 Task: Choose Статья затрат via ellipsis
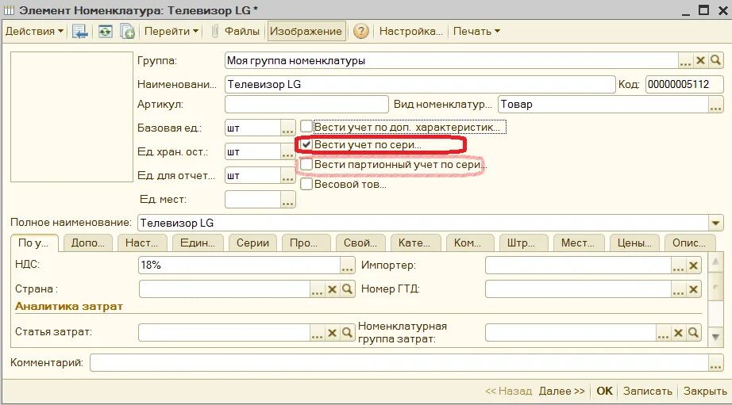(x=317, y=333)
